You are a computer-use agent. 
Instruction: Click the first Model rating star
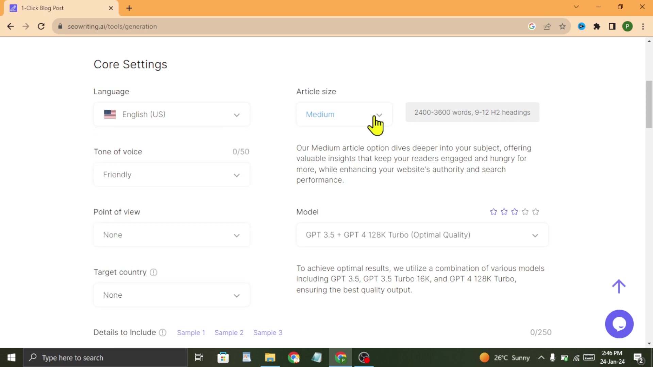[493, 212]
